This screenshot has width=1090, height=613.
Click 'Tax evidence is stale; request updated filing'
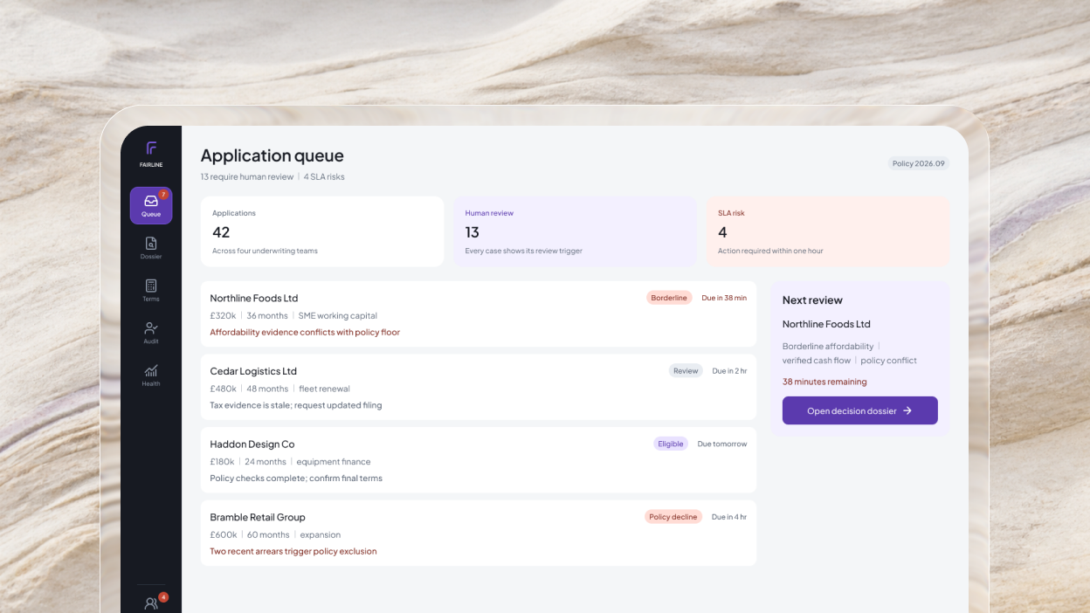(296, 405)
